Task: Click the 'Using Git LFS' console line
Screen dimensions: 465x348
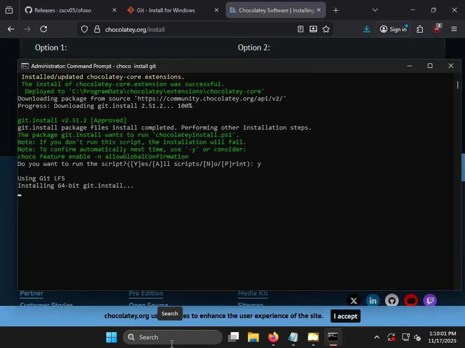Action: (41, 179)
